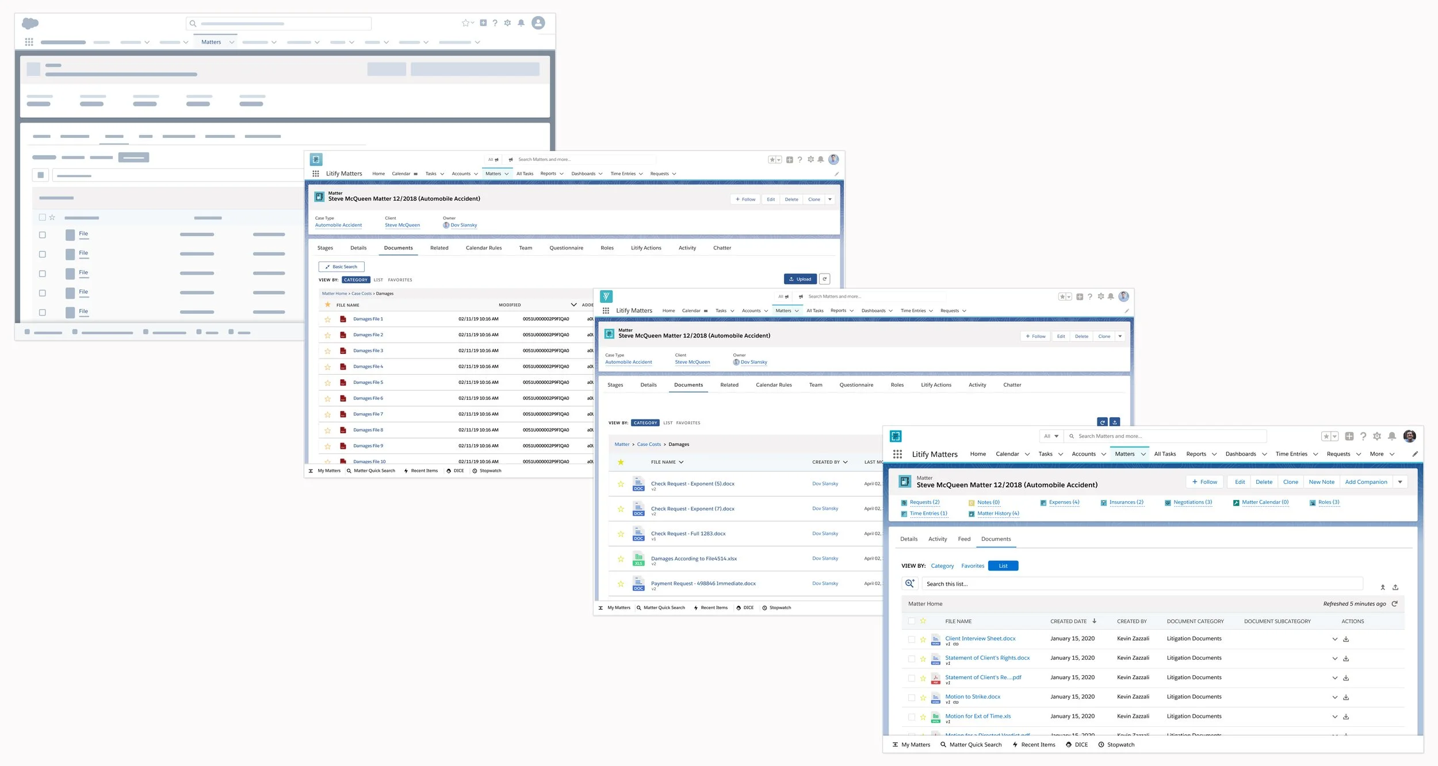Click the pin-to-top icon left of upload icon in front window
The height and width of the screenshot is (766, 1438).
[x=1383, y=587]
